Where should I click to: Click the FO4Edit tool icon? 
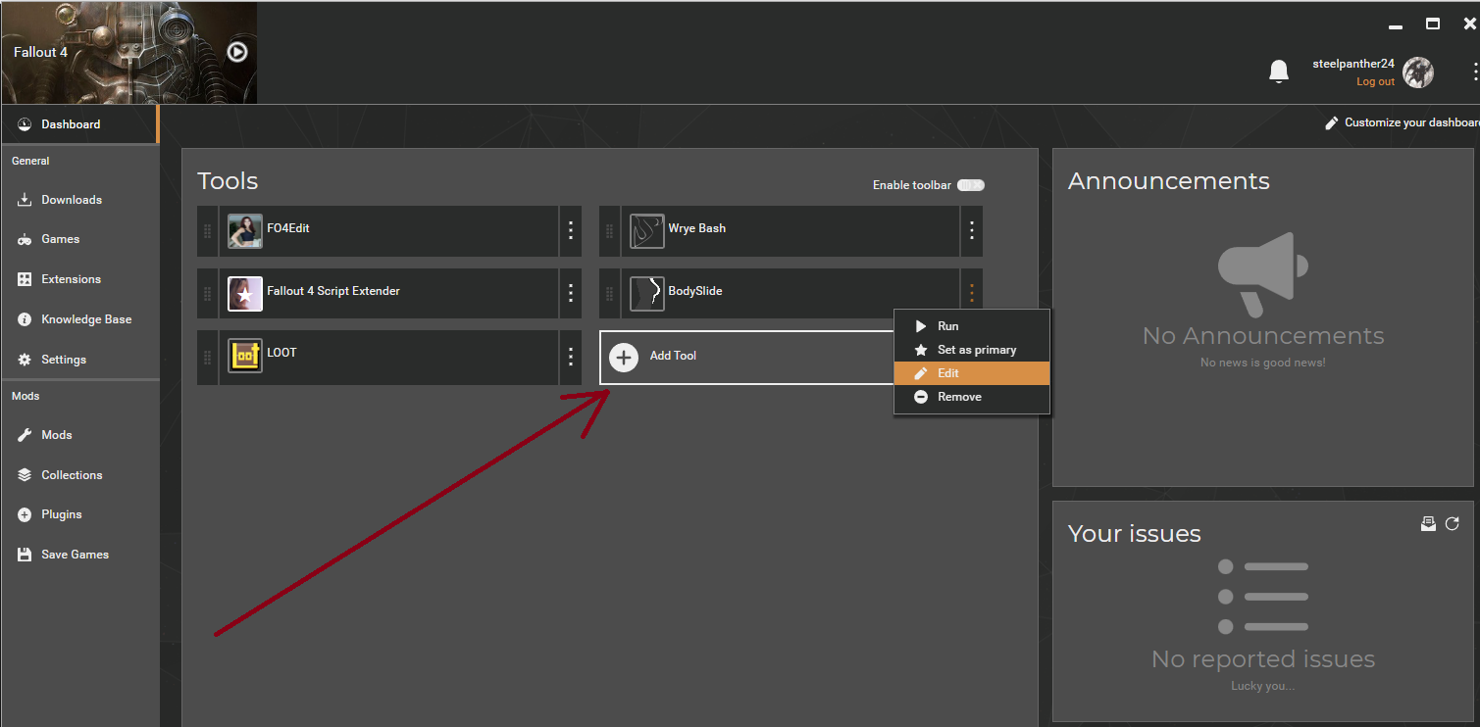245,231
